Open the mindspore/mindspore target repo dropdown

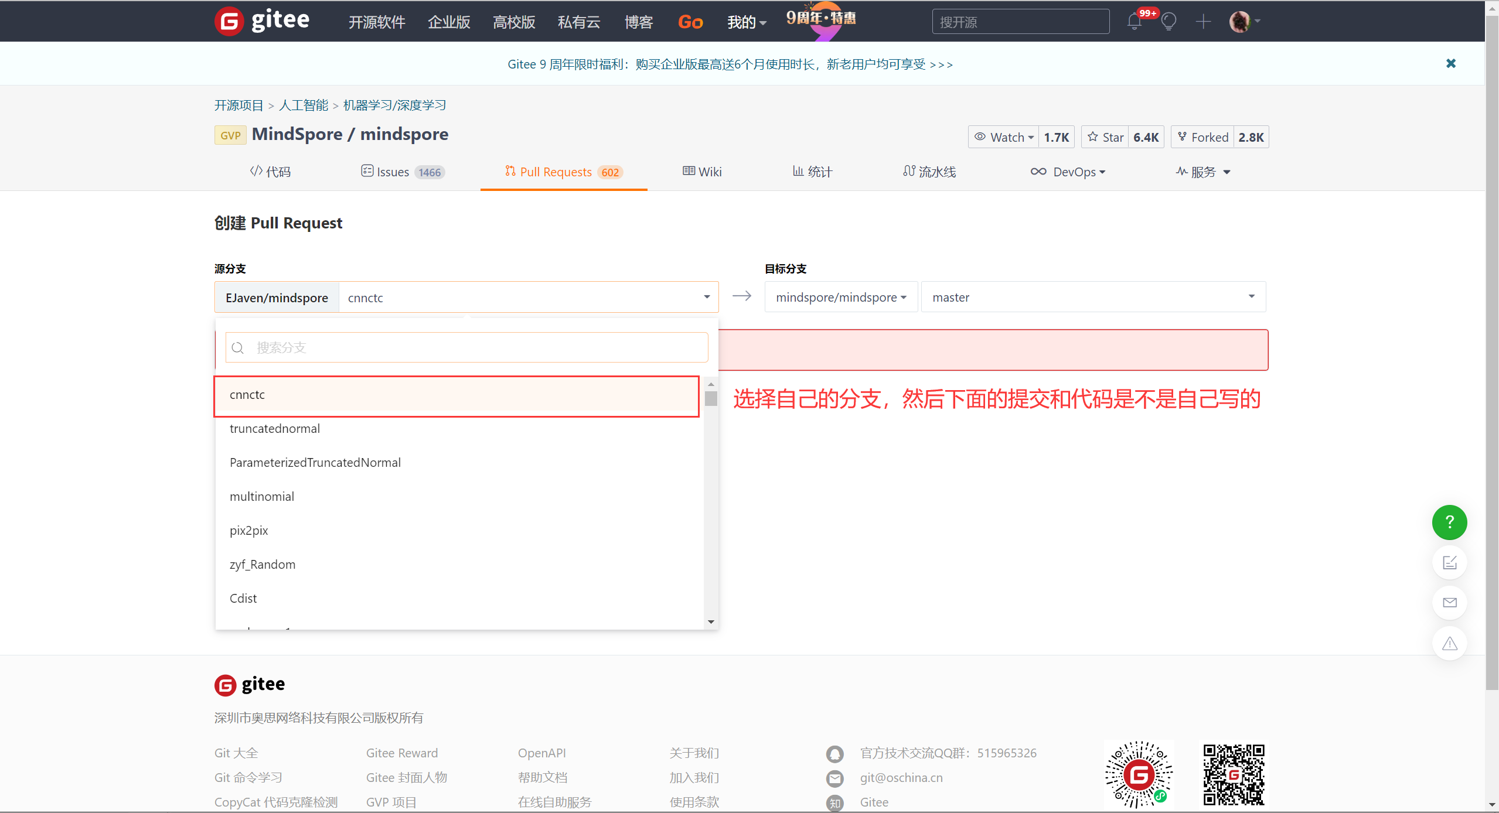[840, 297]
